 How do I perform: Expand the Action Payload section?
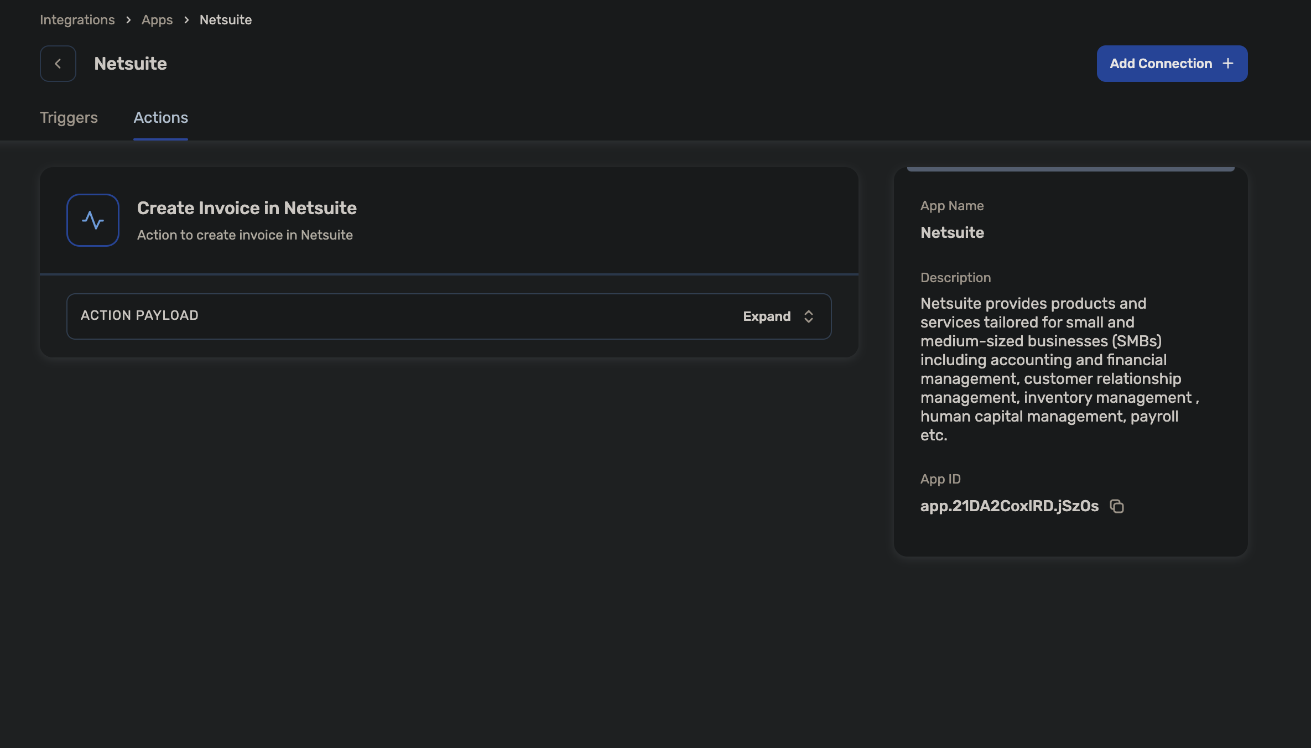767,316
